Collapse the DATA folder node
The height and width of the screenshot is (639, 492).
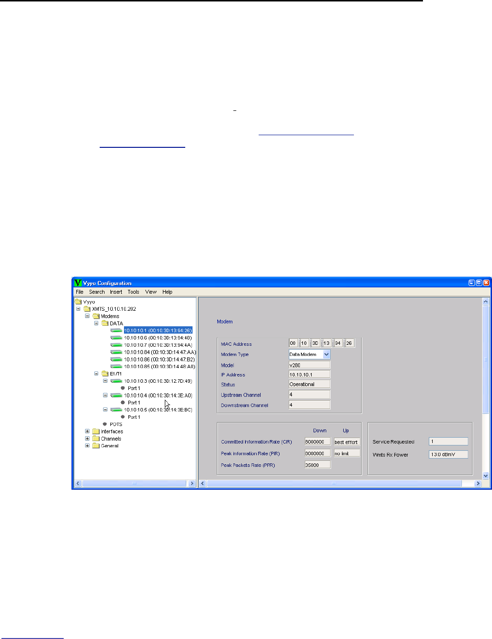pos(96,323)
